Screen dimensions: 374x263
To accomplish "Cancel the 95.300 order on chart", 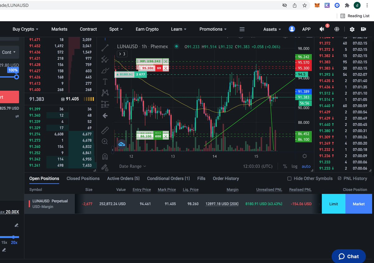I will click(x=166, y=68).
